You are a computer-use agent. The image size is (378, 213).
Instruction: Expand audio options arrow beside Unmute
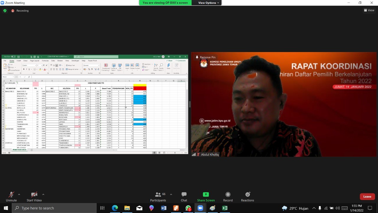coord(19,194)
